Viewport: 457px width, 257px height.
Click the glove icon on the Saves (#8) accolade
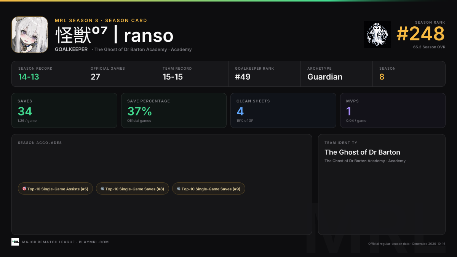[102, 189]
